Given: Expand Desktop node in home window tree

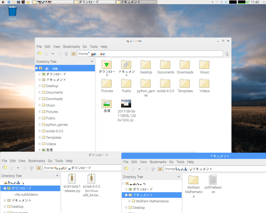Looking at the screenshot, I should (x=39, y=86).
